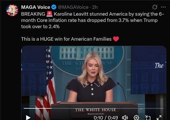Mute the video using the speaker icon
Screen dimensions: 170x120
click(125, 118)
